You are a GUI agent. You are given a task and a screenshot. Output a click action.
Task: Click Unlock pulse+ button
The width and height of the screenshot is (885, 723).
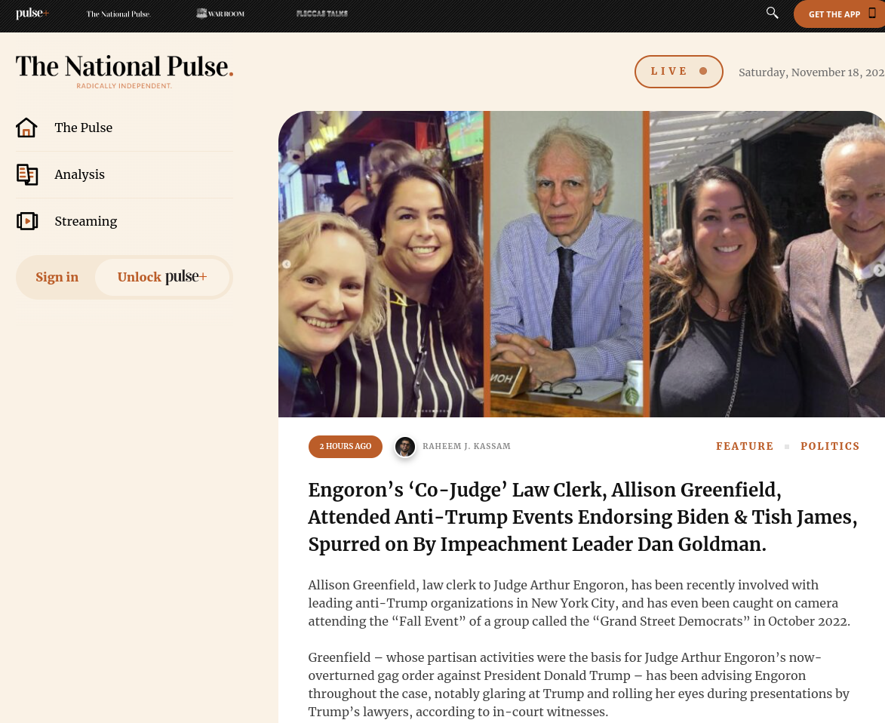pos(162,277)
